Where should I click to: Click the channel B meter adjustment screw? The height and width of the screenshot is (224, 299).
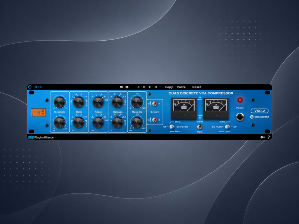click(x=216, y=116)
